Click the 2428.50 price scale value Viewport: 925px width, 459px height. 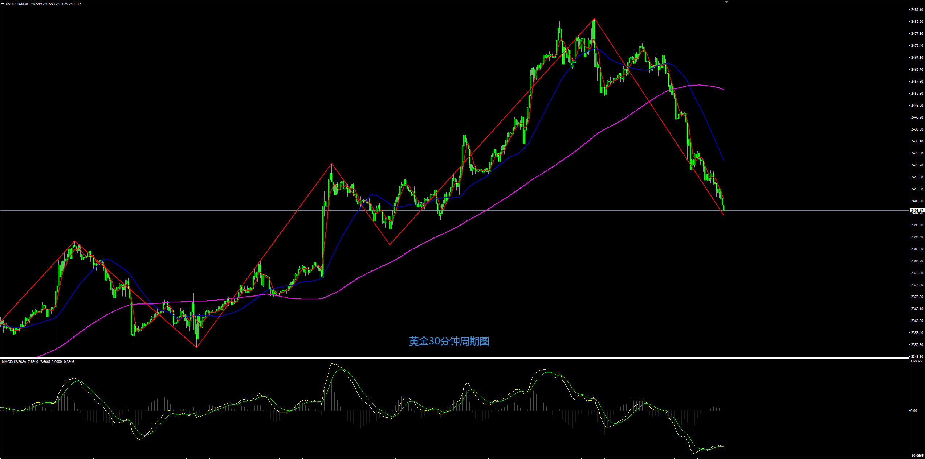tap(917, 153)
